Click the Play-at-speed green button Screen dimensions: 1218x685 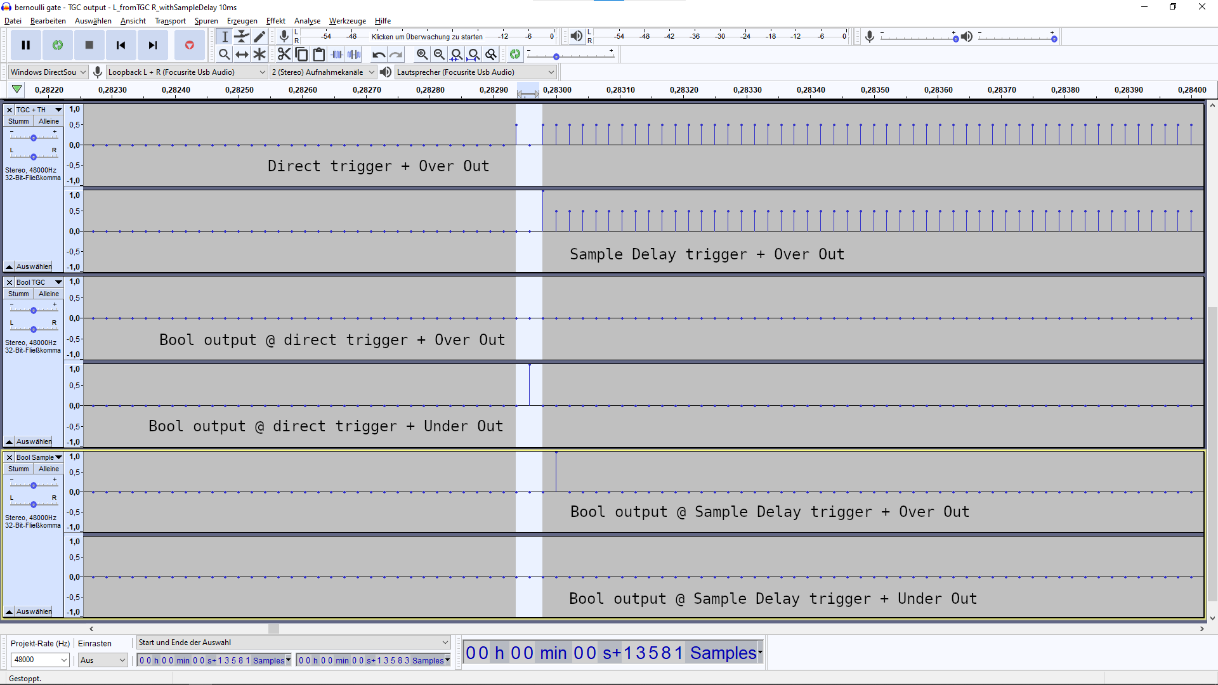(515, 54)
